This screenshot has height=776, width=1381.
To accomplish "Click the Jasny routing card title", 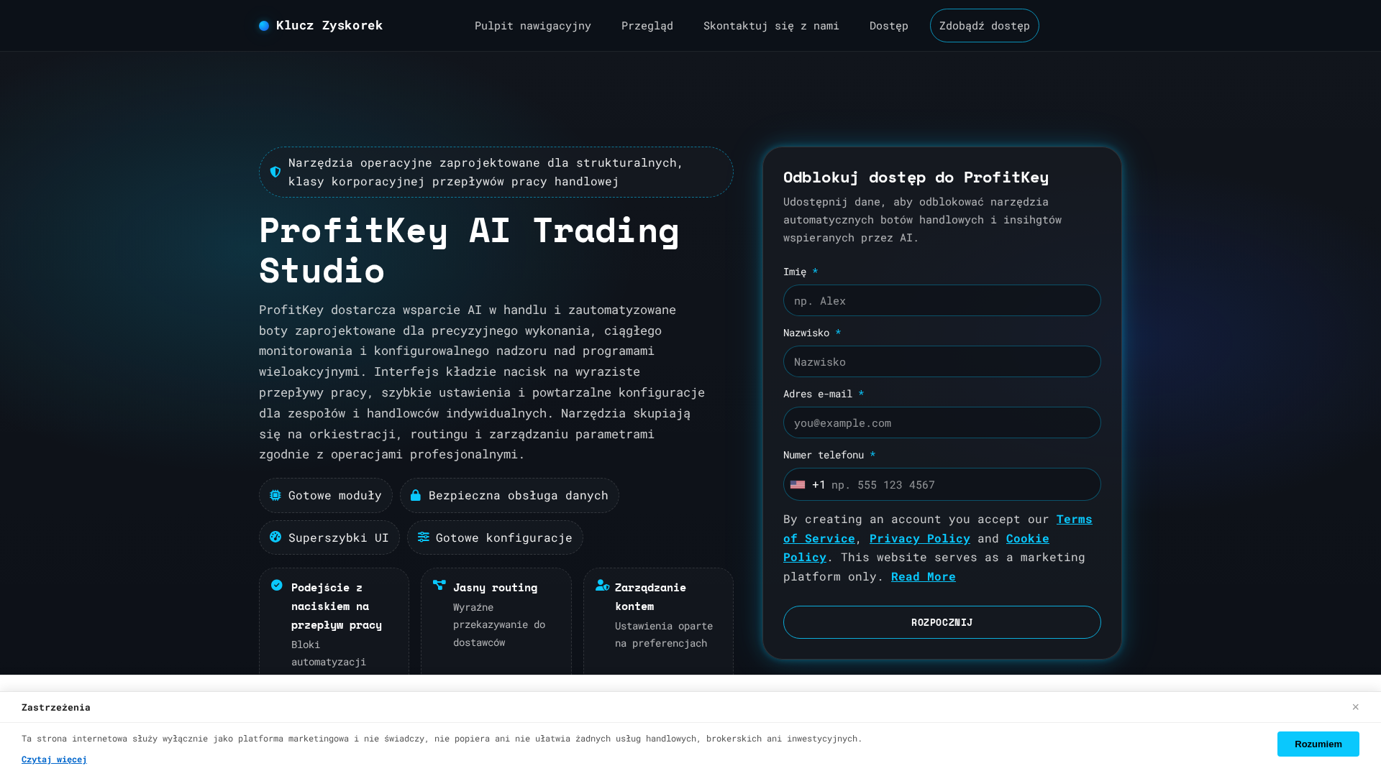I will coord(496,588).
